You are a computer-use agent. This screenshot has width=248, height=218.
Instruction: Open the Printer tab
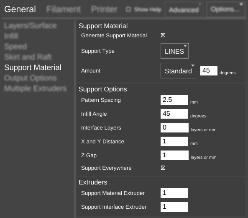click(104, 9)
